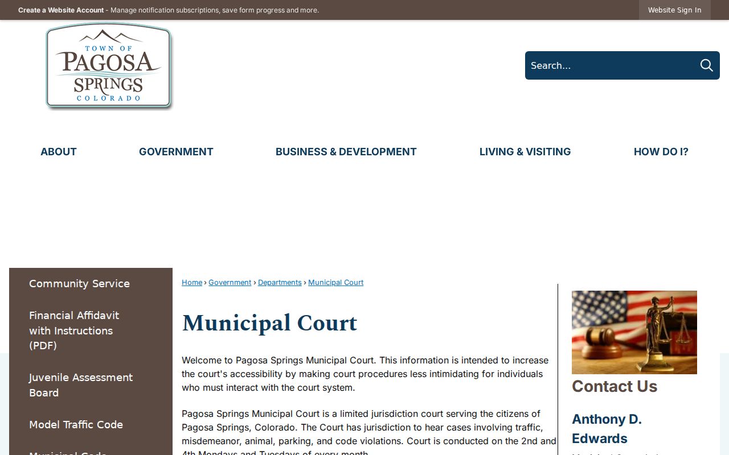Click the search magnifier icon
The image size is (729, 455).
[x=706, y=65]
